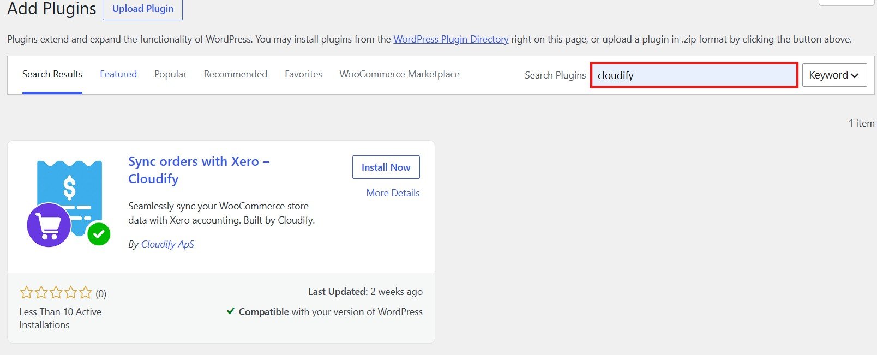Click the 'Add Plugins' page heading

click(51, 9)
